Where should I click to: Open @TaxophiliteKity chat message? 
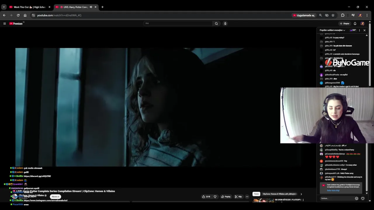339,150
